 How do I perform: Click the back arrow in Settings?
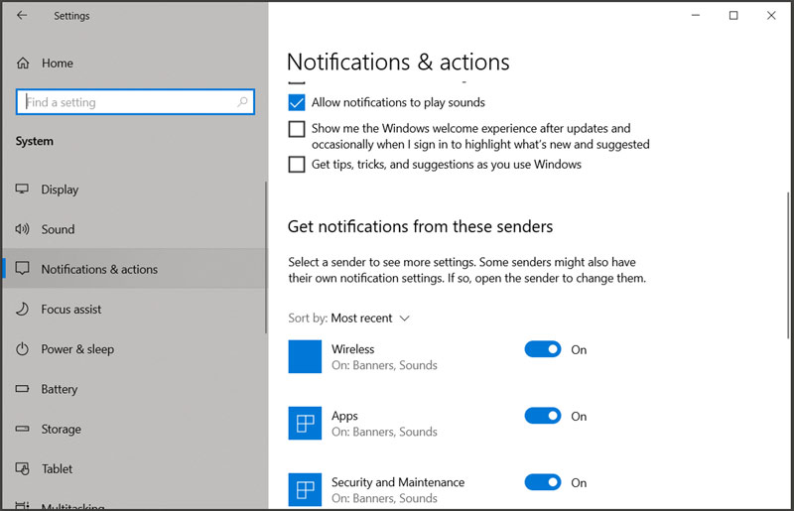click(22, 15)
